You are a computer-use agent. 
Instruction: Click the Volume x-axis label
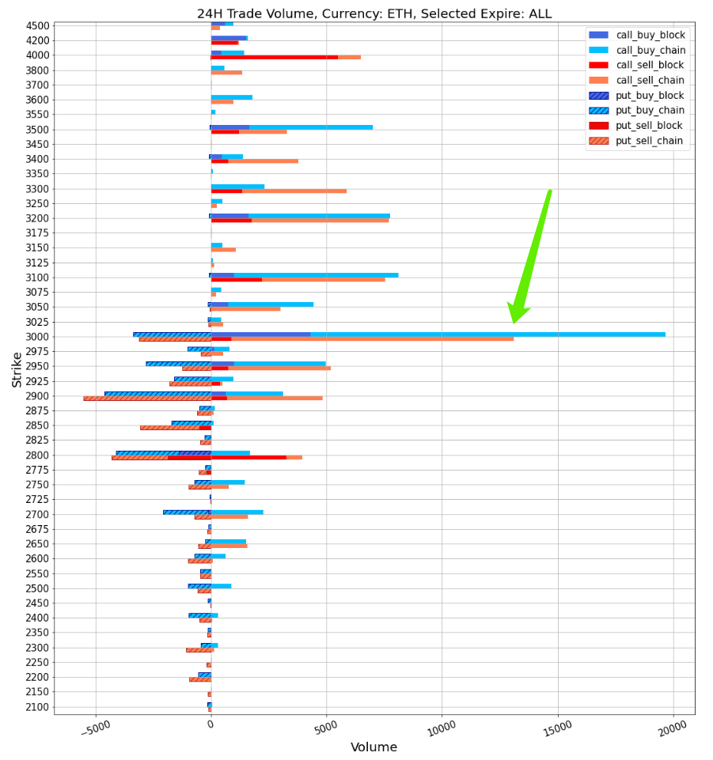(x=374, y=747)
